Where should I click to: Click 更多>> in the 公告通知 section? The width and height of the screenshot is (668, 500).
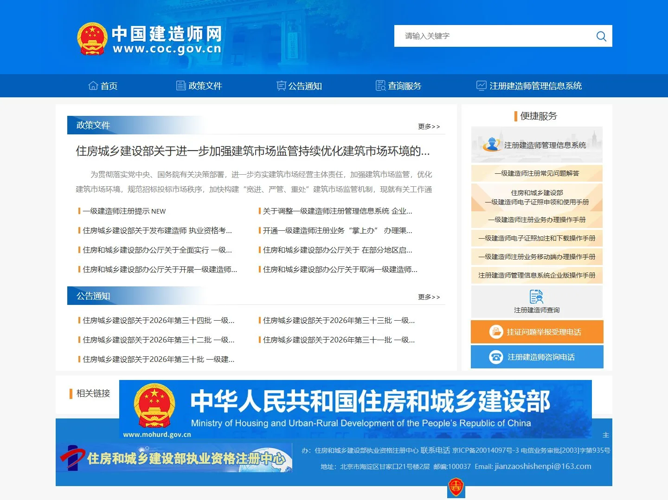click(x=429, y=297)
